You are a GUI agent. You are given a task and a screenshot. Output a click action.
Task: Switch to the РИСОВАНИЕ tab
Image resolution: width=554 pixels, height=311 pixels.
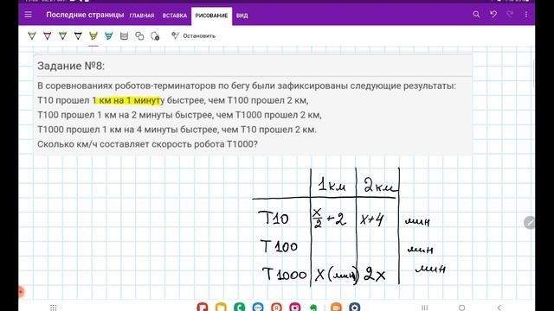pos(211,16)
